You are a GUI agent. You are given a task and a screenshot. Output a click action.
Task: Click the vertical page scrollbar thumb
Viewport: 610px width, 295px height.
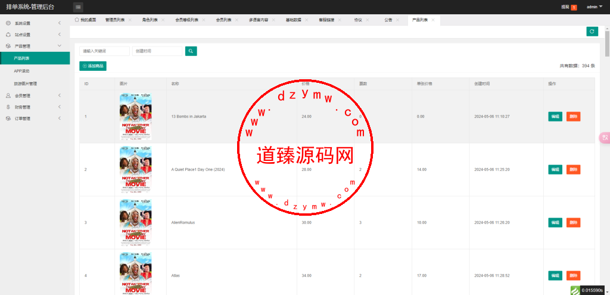click(x=607, y=44)
